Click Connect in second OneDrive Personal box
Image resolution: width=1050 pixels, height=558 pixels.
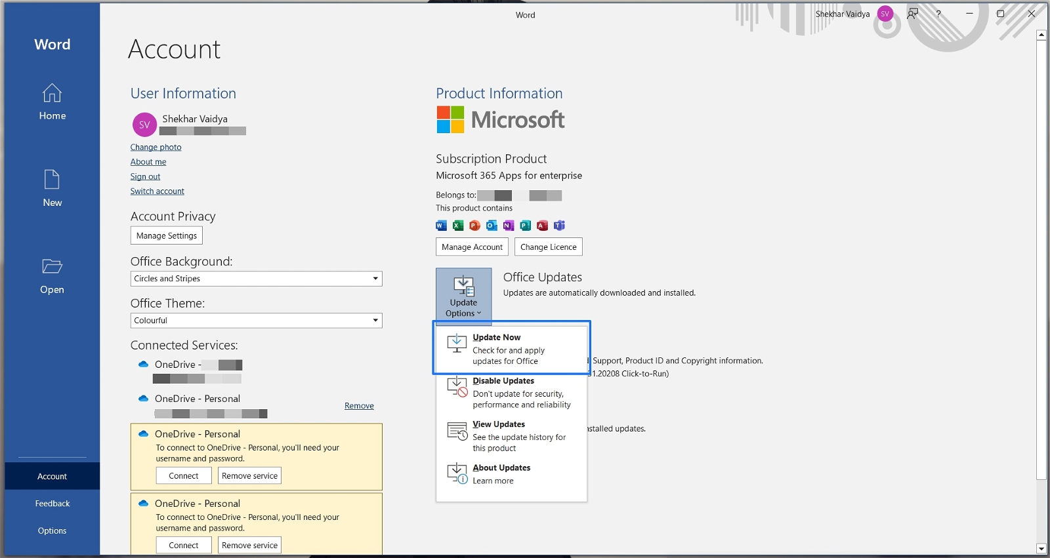(184, 546)
